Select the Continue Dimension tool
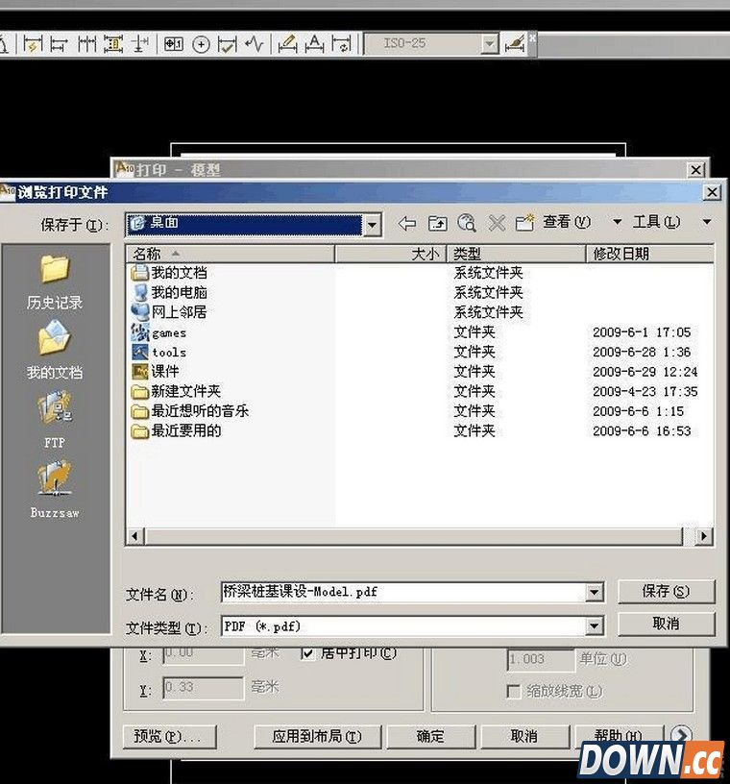The height and width of the screenshot is (784, 730). pyautogui.click(x=86, y=44)
